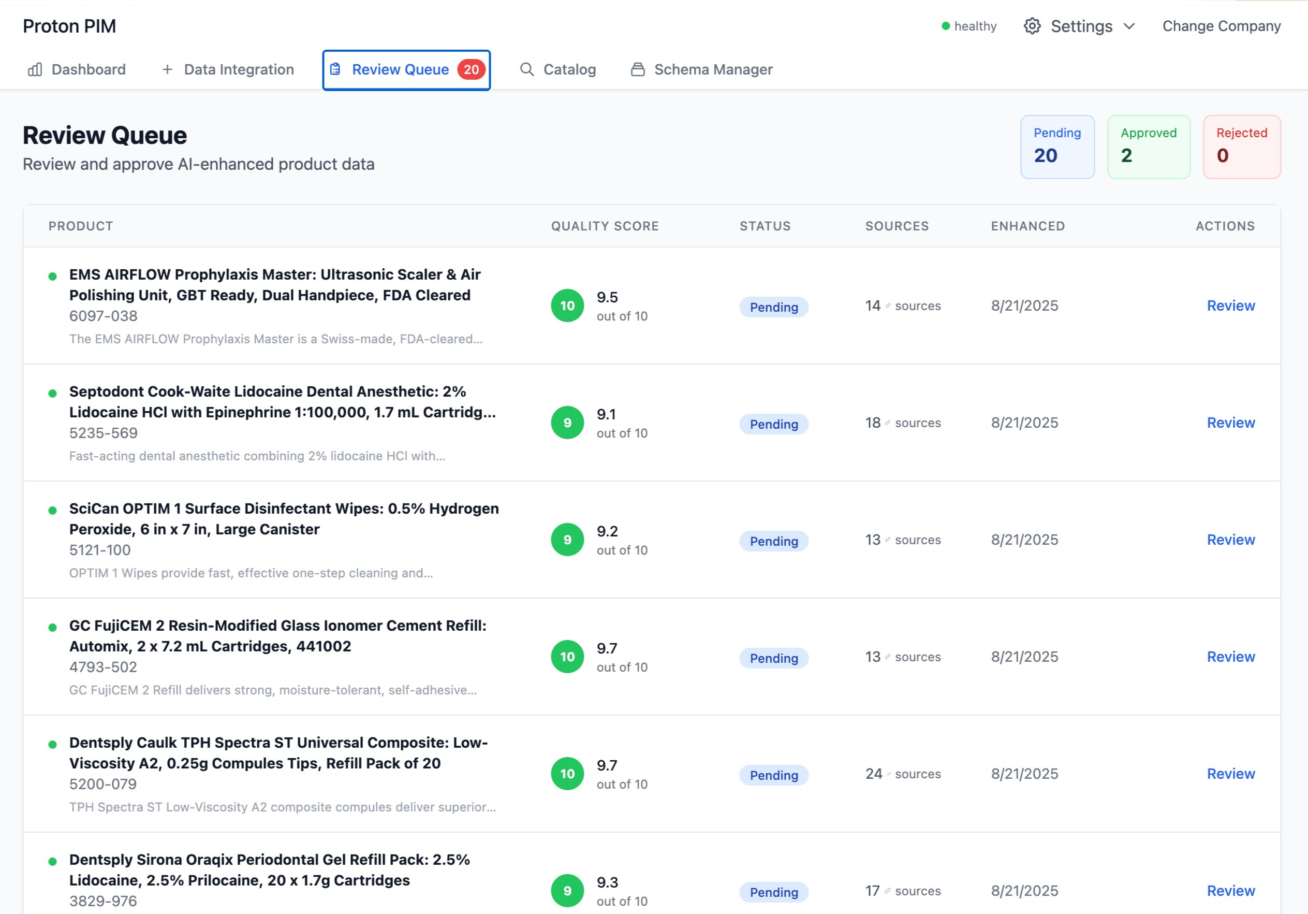Screen dimensions: 1308x914
Task: Click the Schema Manager icon
Action: point(638,69)
